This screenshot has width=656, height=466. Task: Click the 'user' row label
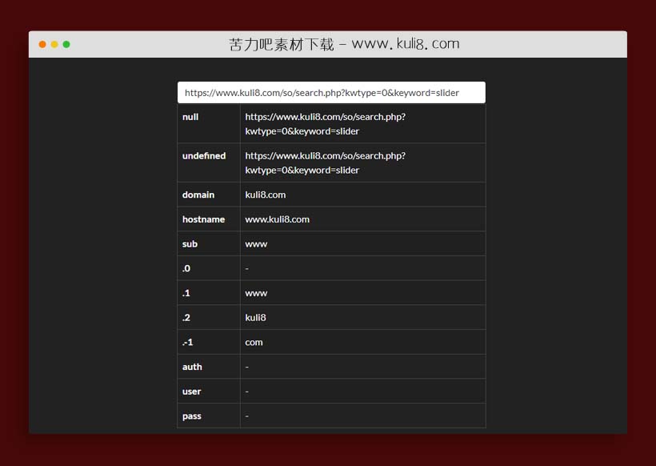coord(192,392)
